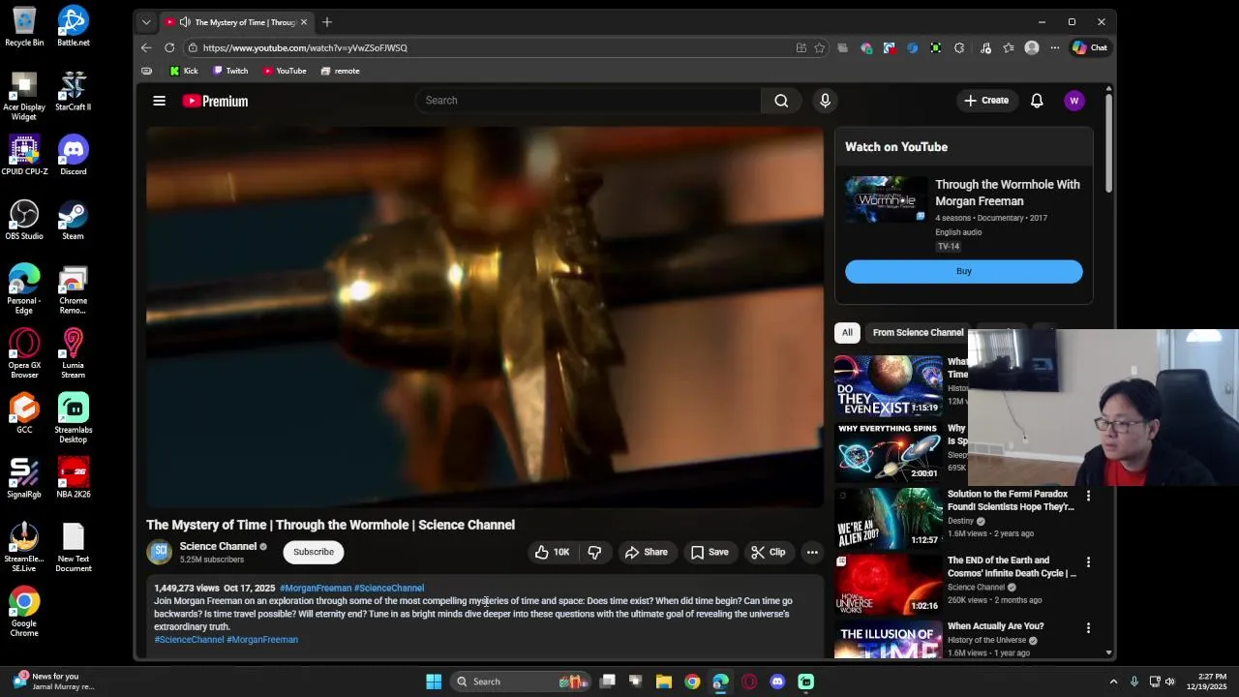Open a new browser tab
Viewport: 1239px width, 697px height.
327,21
